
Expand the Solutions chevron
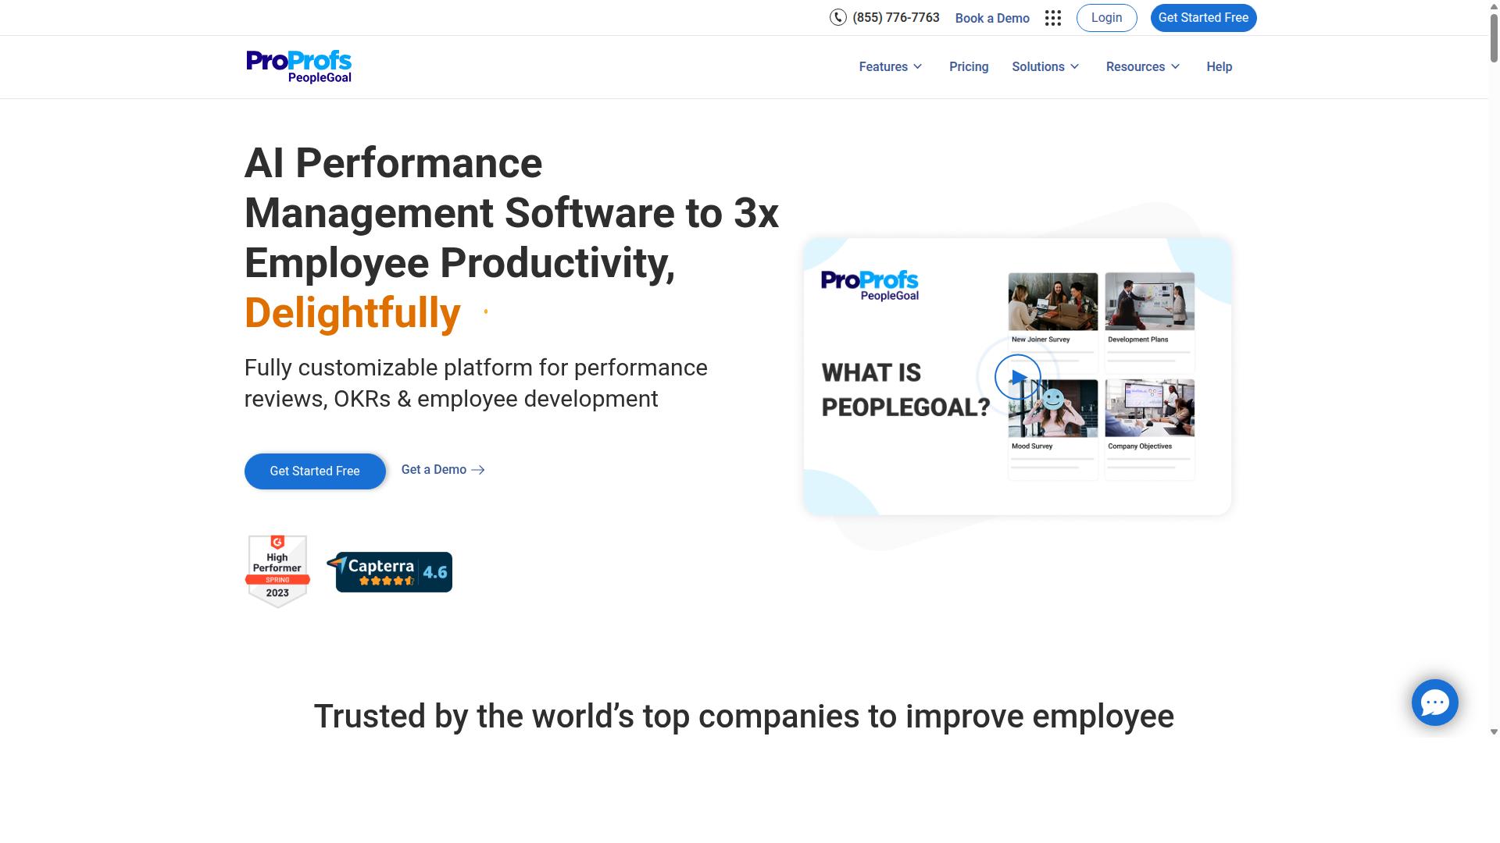tap(1075, 66)
